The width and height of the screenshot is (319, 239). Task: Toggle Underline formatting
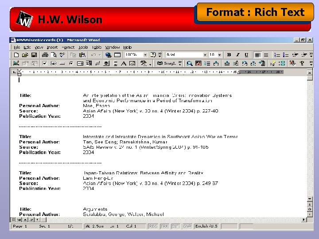point(247,55)
